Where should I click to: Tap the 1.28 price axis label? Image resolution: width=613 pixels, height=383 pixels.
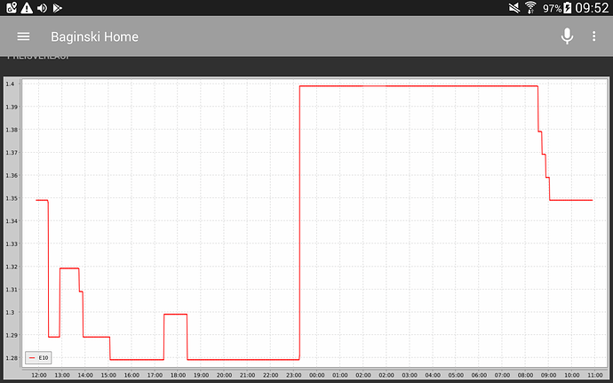tap(11, 358)
